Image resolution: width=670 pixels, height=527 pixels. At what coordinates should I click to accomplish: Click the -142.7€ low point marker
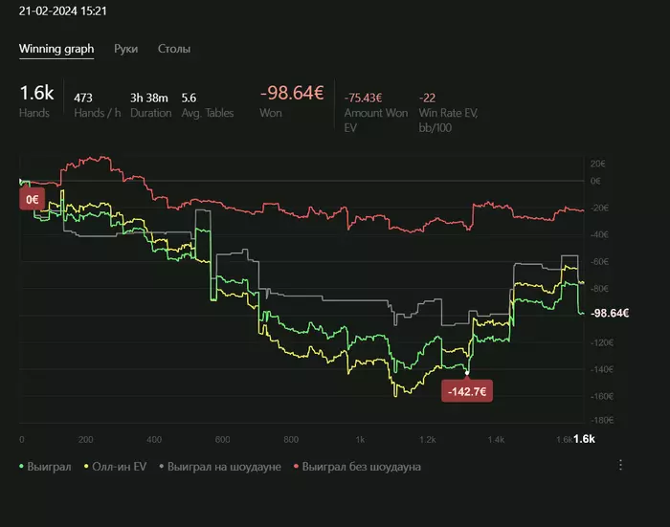467,391
